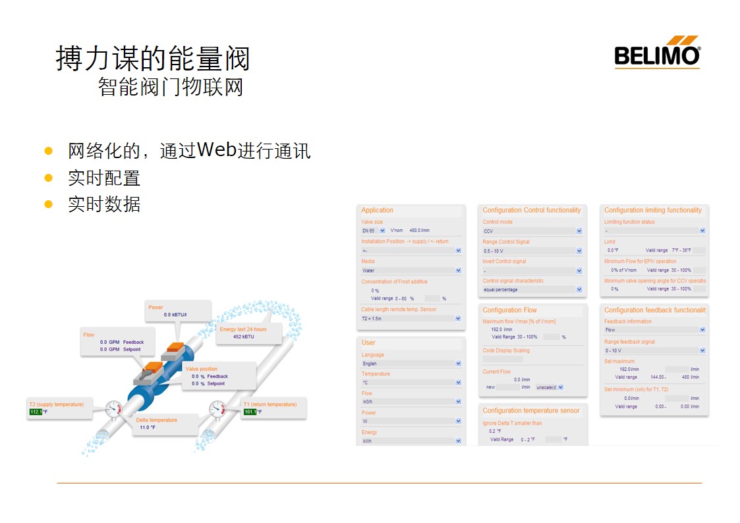
Task: Click the 101.1 return temperature reading
Action: (x=250, y=412)
